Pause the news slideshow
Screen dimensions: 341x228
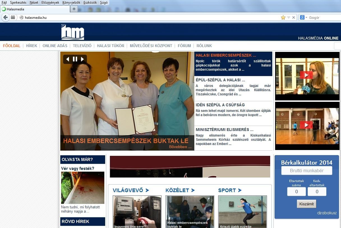(75, 59)
